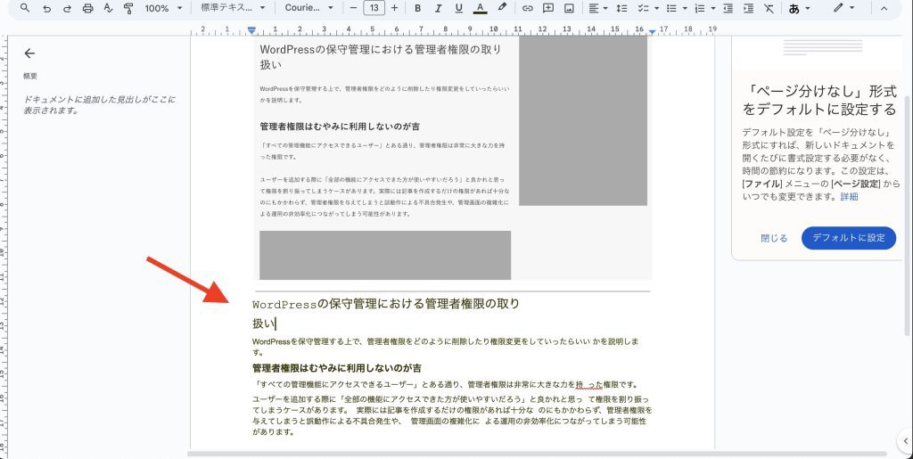Select the large gray image placeholder on the right
The image size is (913, 459).
583,121
